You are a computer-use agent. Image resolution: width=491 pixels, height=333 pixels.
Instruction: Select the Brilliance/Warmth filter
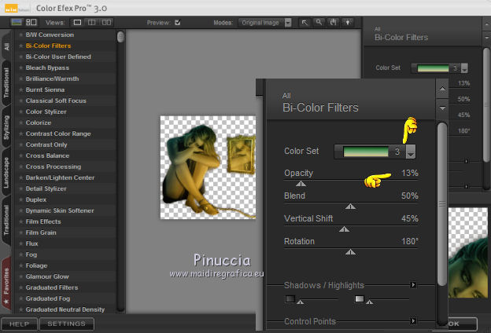pos(52,79)
